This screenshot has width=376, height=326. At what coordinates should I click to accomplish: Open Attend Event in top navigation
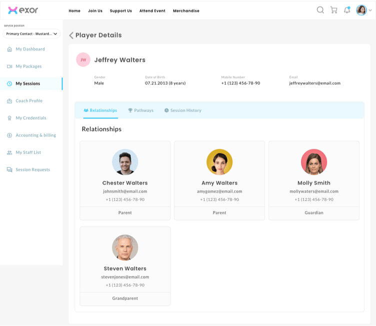click(x=152, y=10)
